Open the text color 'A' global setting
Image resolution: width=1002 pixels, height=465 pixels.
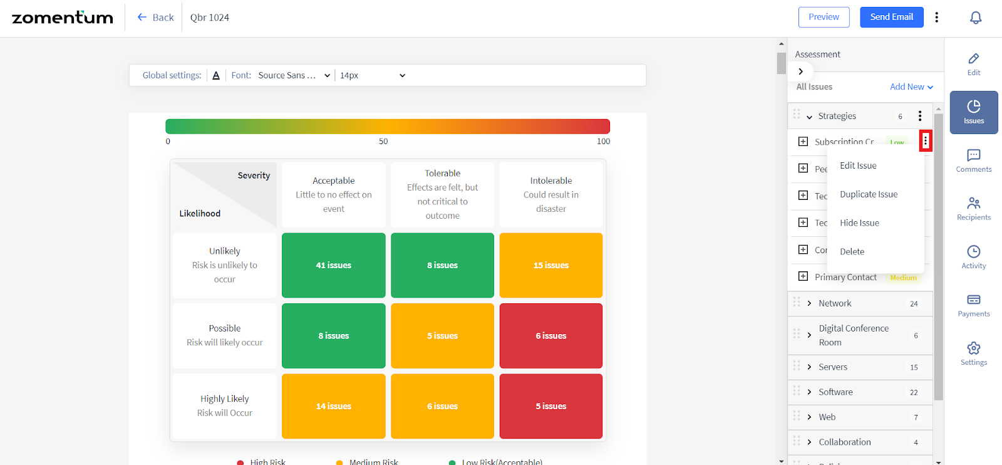tap(216, 75)
